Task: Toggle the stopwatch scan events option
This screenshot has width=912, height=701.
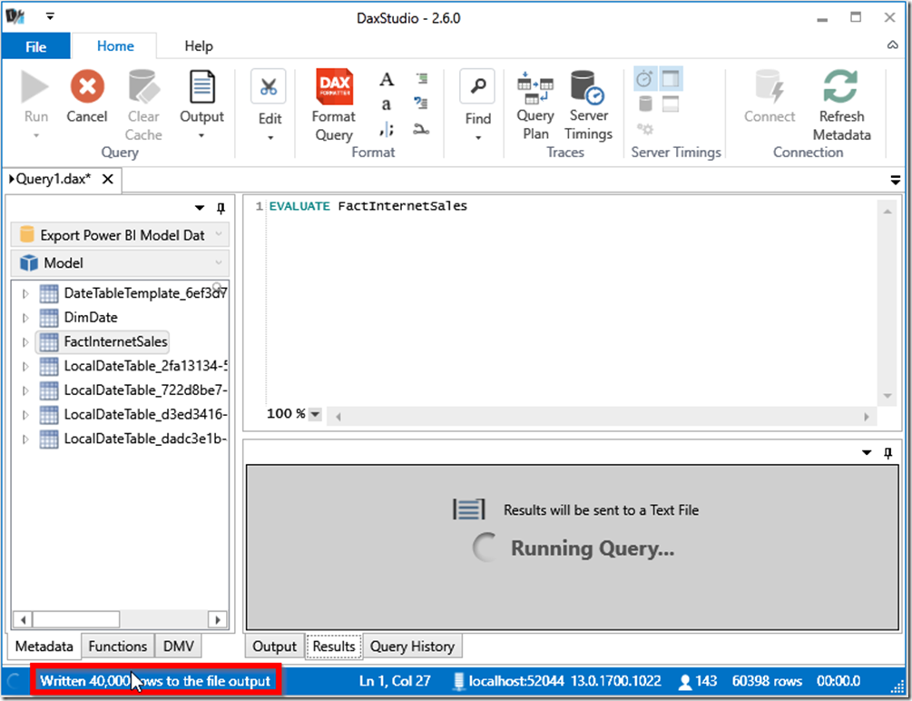Action: [x=644, y=79]
